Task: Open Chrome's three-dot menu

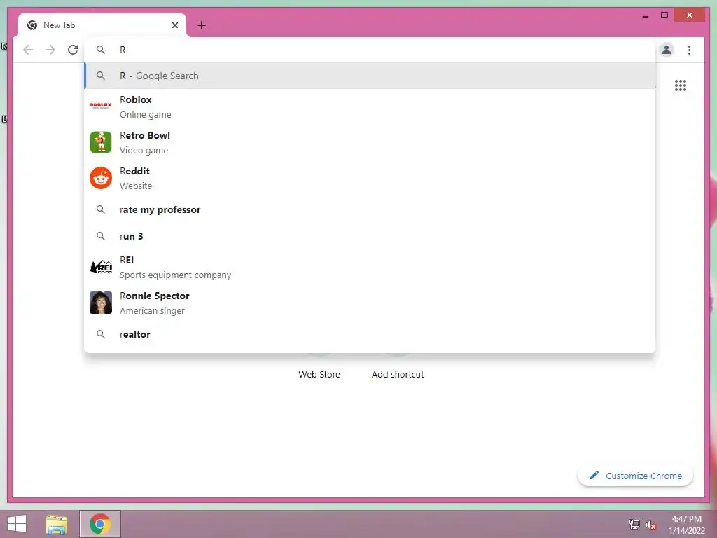Action: [x=689, y=50]
